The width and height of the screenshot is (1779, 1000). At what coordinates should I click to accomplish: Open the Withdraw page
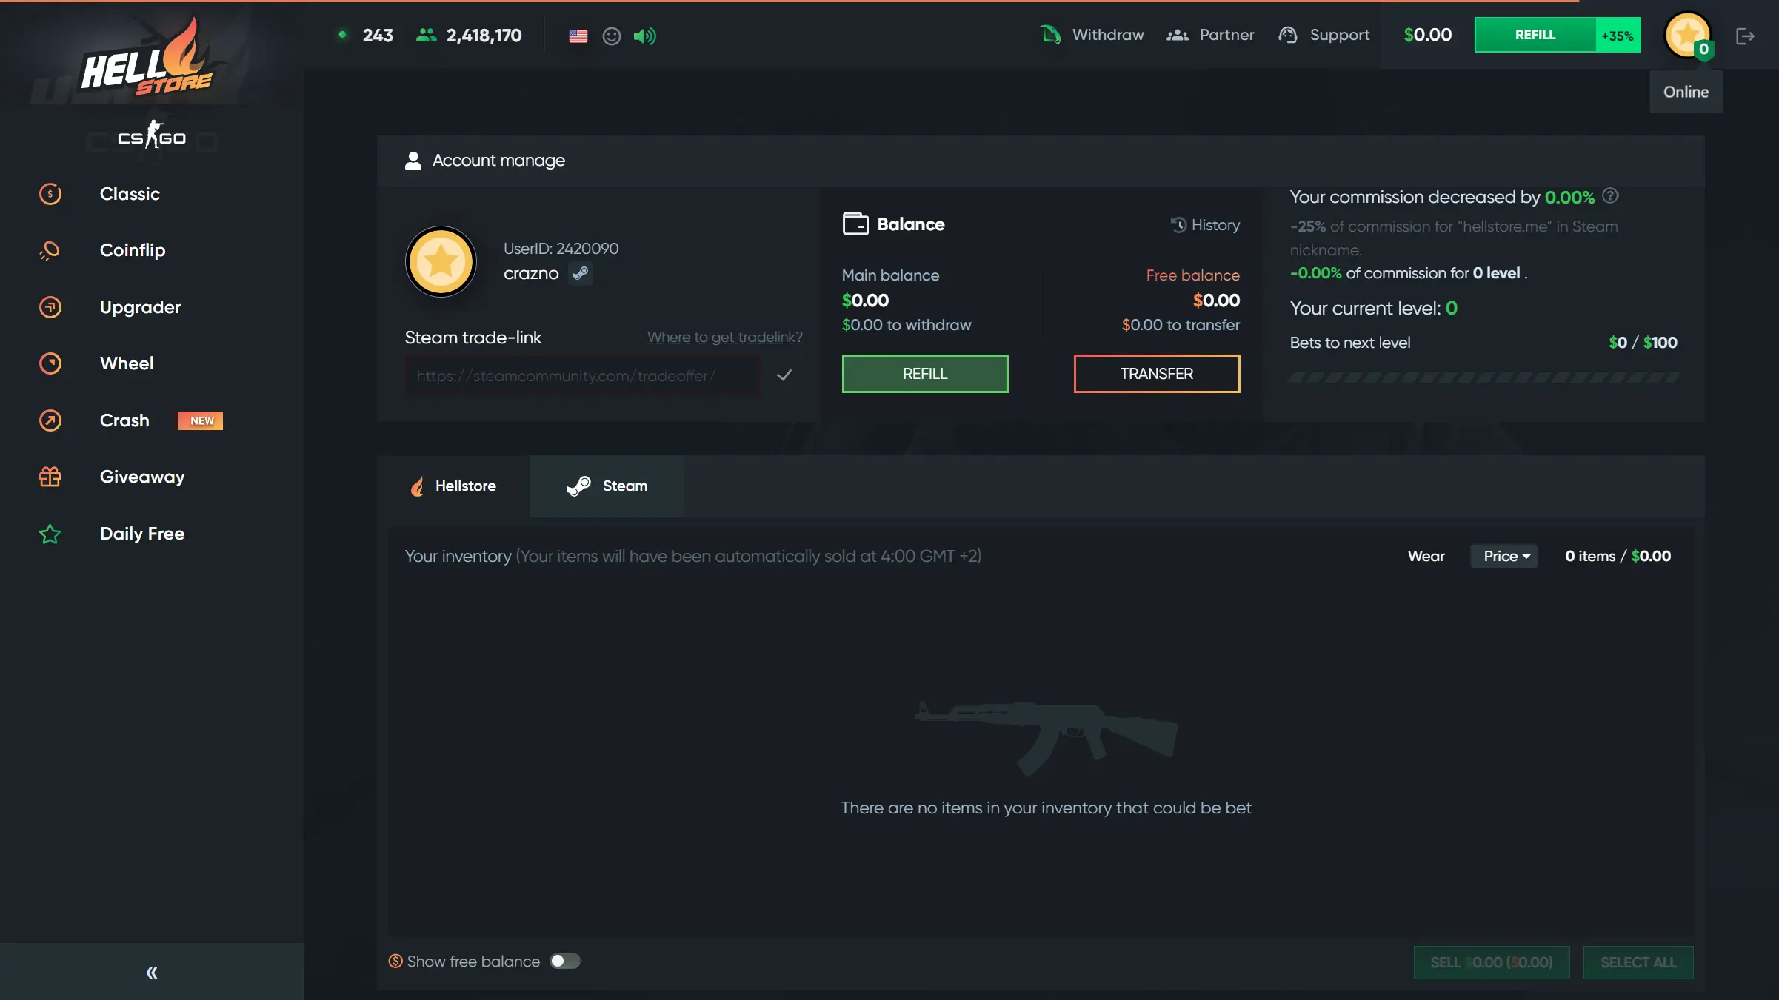1108,35
